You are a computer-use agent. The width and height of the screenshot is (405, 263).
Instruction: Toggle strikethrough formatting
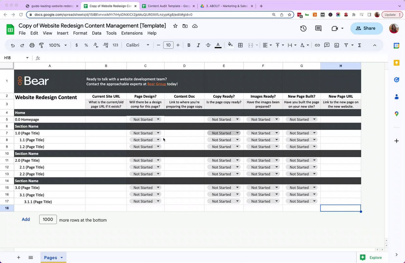coord(208,45)
